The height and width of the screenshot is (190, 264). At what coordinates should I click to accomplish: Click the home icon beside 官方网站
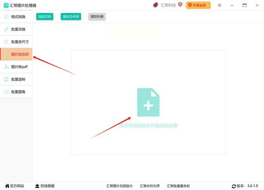coord(7,186)
